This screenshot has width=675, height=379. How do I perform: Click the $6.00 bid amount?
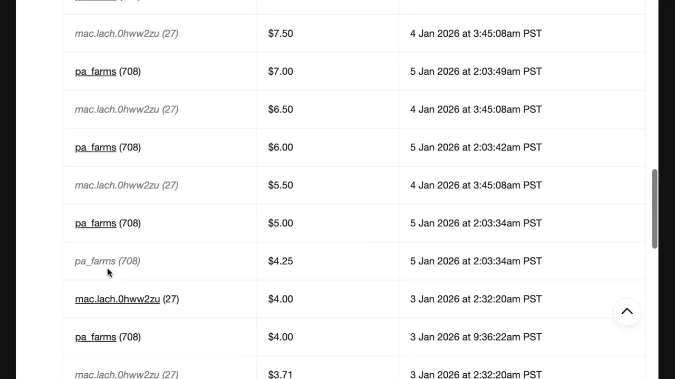[281, 147]
